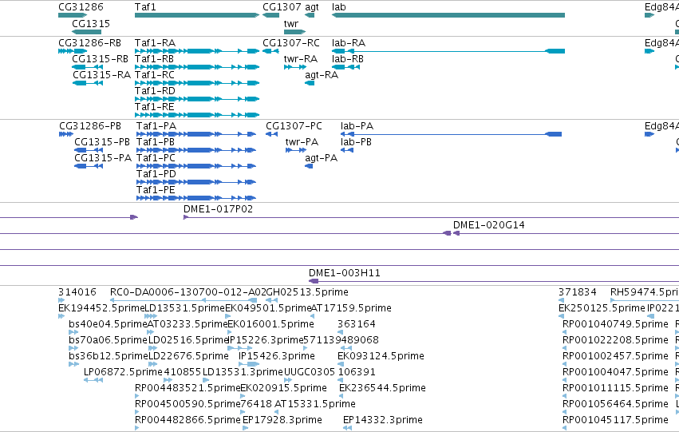The image size is (679, 432).
Task: Select the agt gene label
Action: 312,7
